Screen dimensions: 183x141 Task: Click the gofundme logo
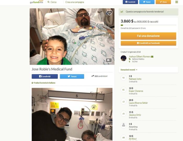(36, 2)
